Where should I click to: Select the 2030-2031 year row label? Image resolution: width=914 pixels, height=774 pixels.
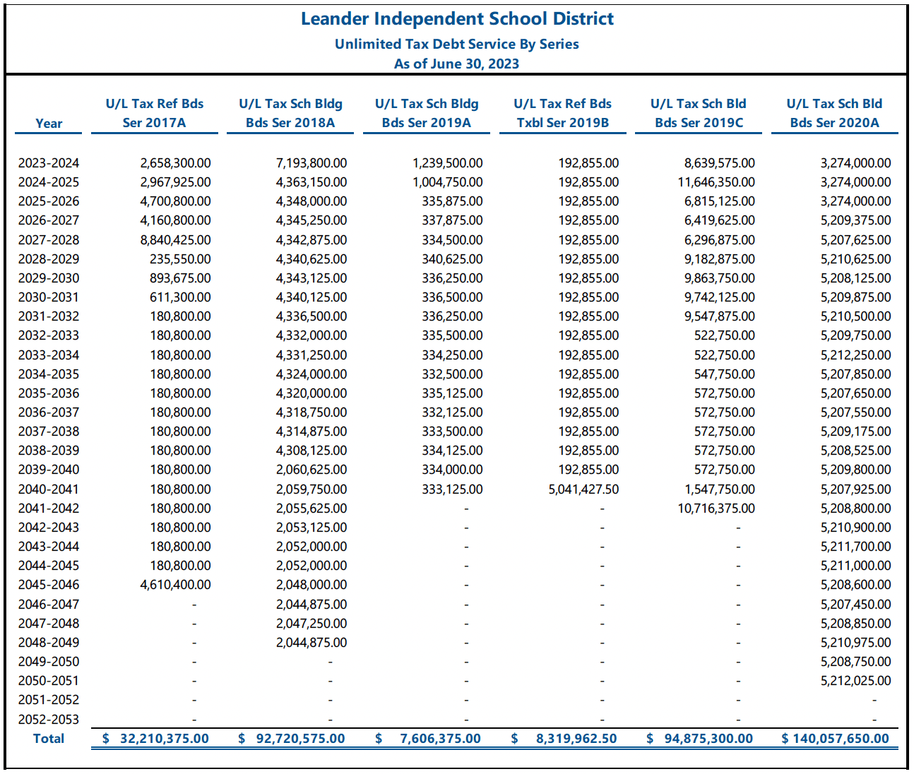tap(49, 297)
